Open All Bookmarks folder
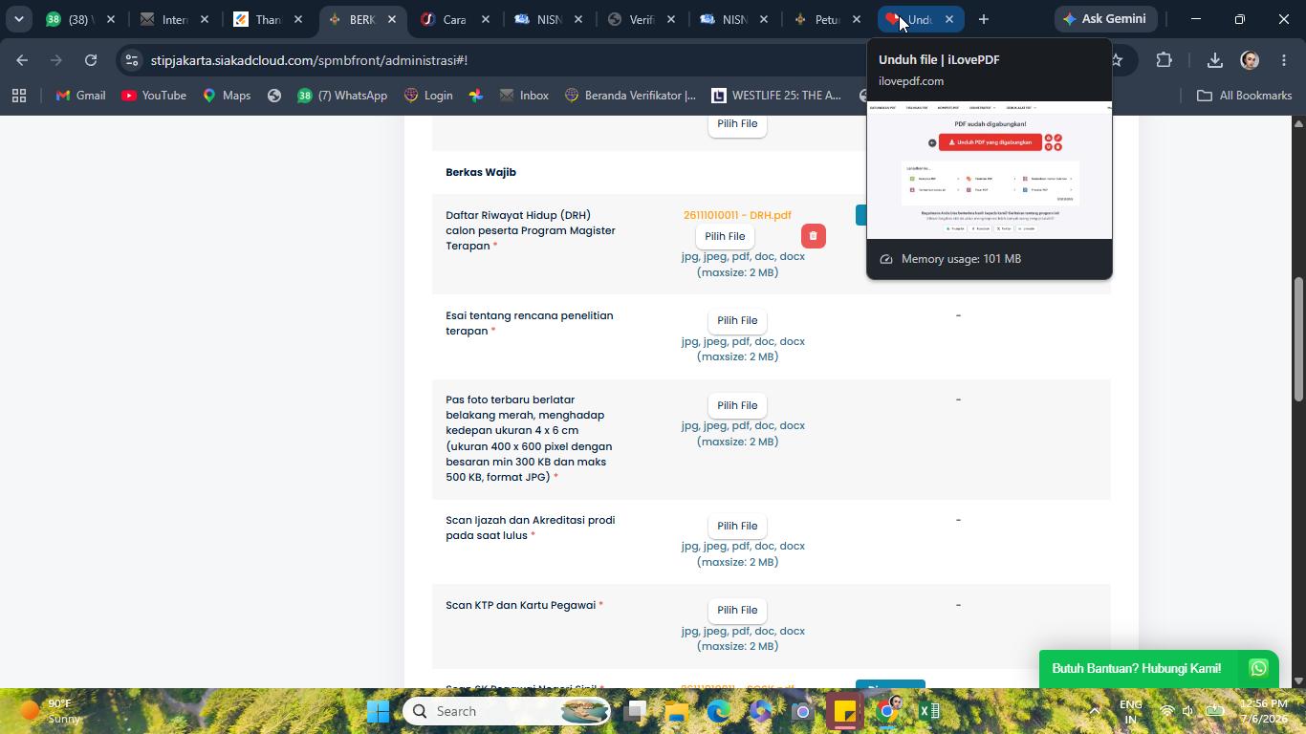1306x734 pixels. (1244, 96)
